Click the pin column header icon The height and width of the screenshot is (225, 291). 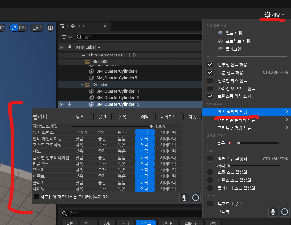coord(70,47)
